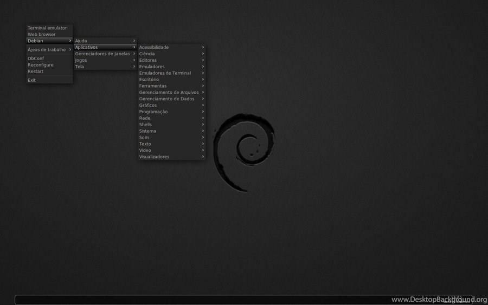The image size is (488, 305).
Task: Open the Escritório category
Action: coord(171,80)
